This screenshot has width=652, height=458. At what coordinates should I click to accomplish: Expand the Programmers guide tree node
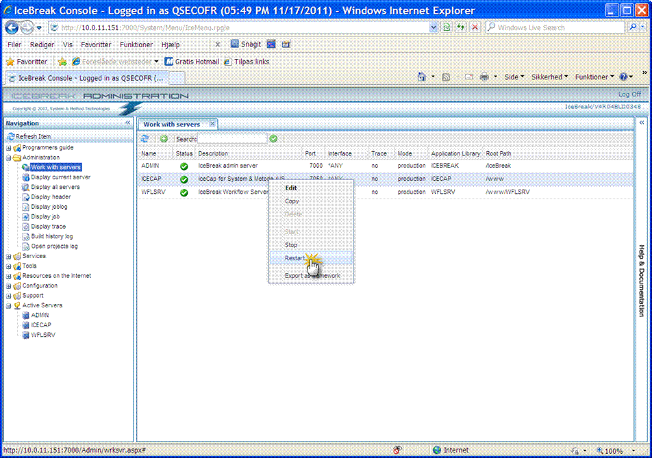pos(8,148)
